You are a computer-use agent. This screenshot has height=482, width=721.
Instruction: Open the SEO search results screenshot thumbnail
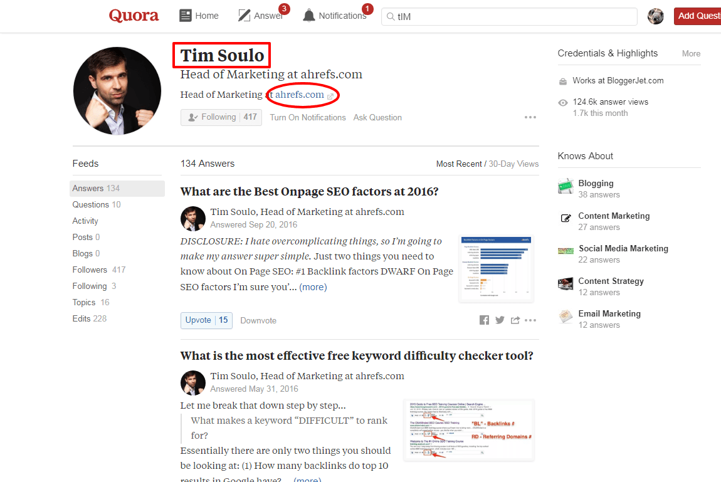tap(469, 430)
